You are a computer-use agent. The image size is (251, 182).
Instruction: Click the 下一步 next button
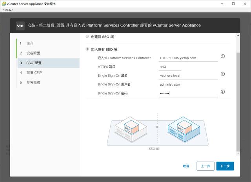click(x=225, y=166)
